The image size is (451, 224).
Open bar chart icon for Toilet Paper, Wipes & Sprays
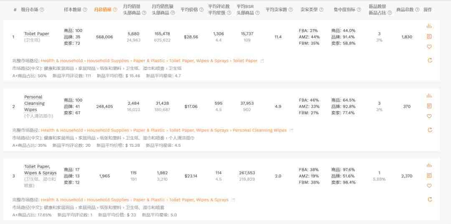(429, 165)
